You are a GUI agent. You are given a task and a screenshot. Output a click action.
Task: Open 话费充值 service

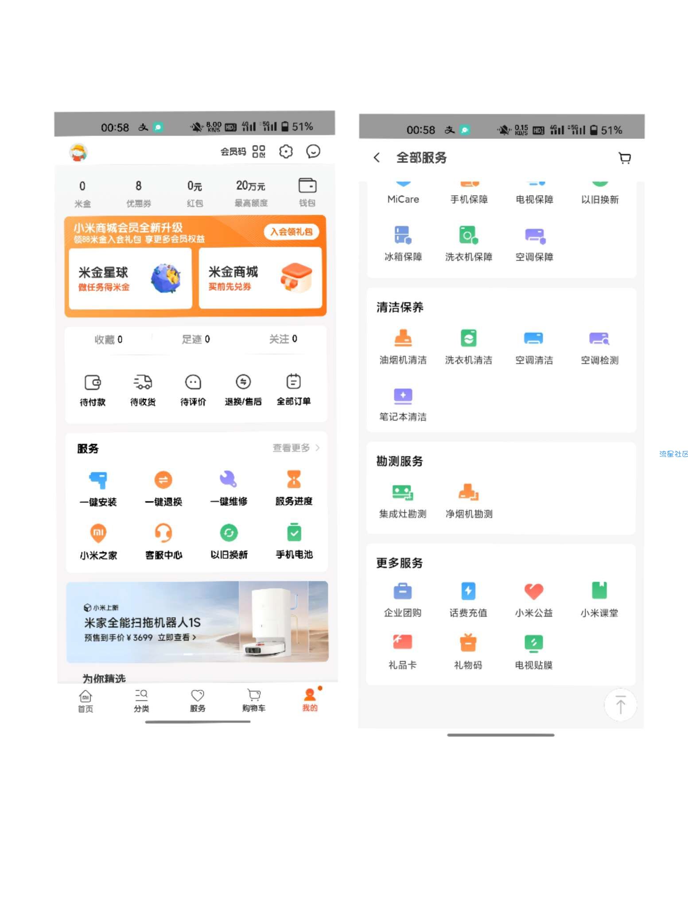pos(468,600)
